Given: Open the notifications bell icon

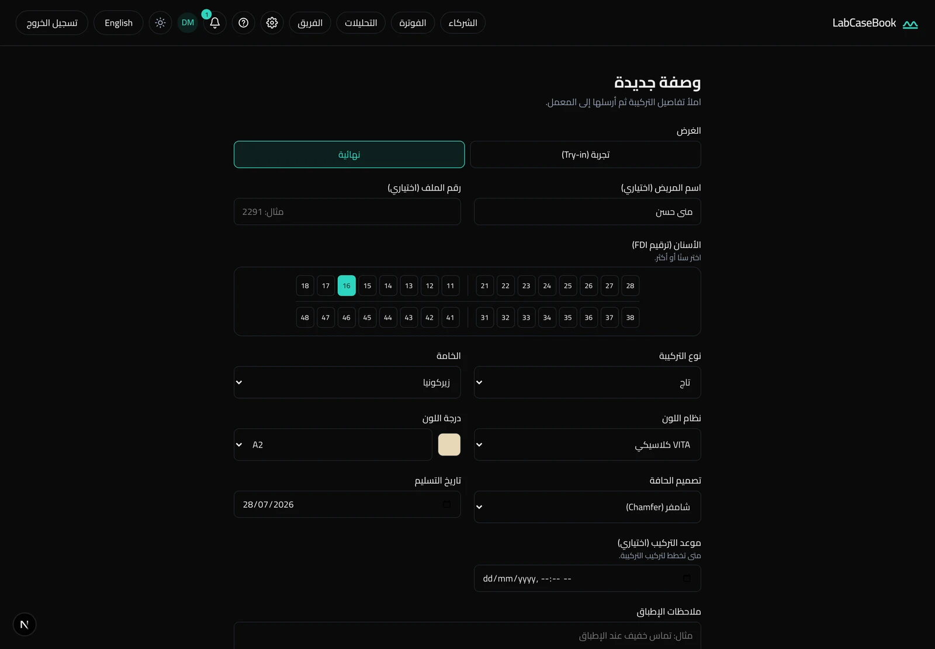Looking at the screenshot, I should coord(214,23).
